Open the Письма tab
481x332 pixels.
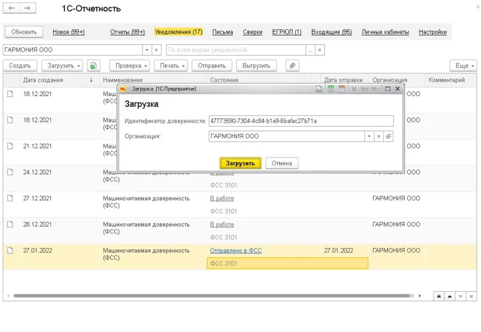[223, 32]
